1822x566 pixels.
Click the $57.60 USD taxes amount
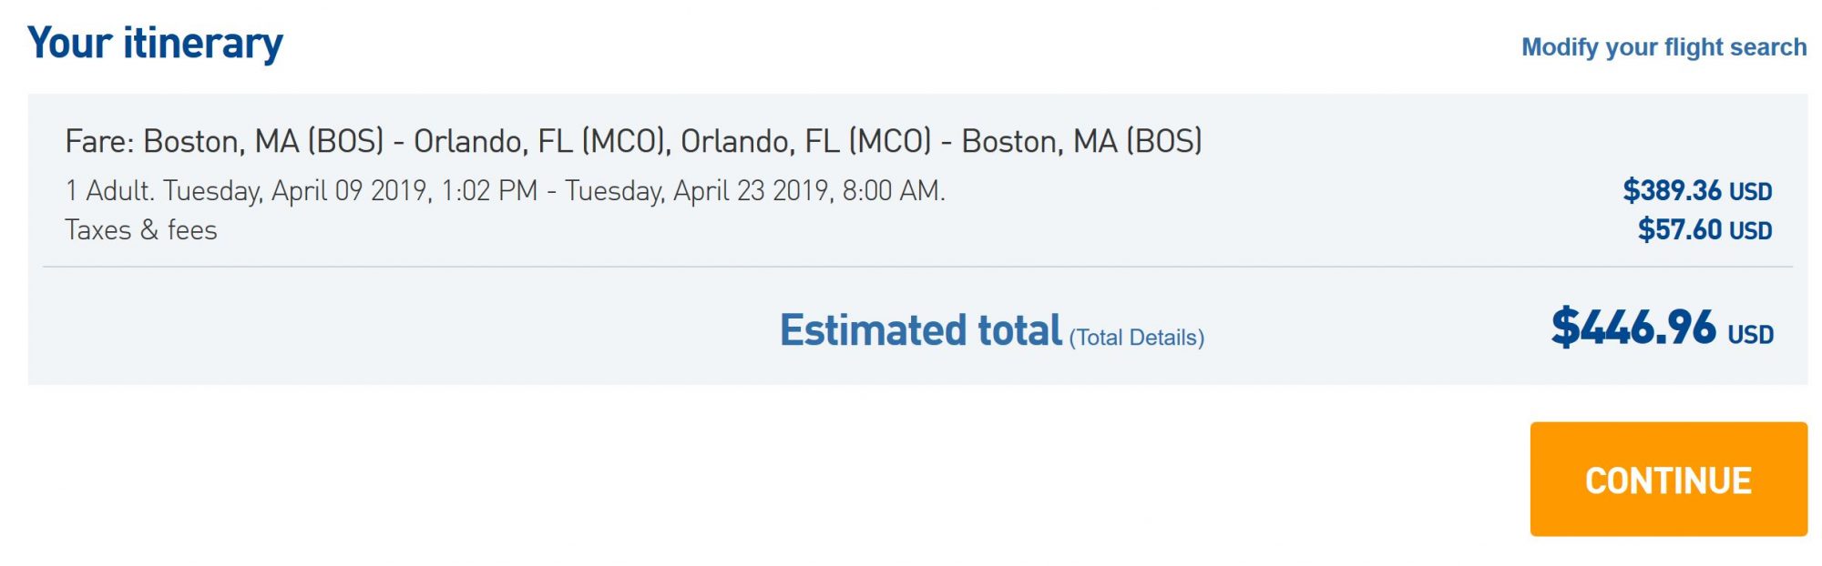[x=1704, y=229]
